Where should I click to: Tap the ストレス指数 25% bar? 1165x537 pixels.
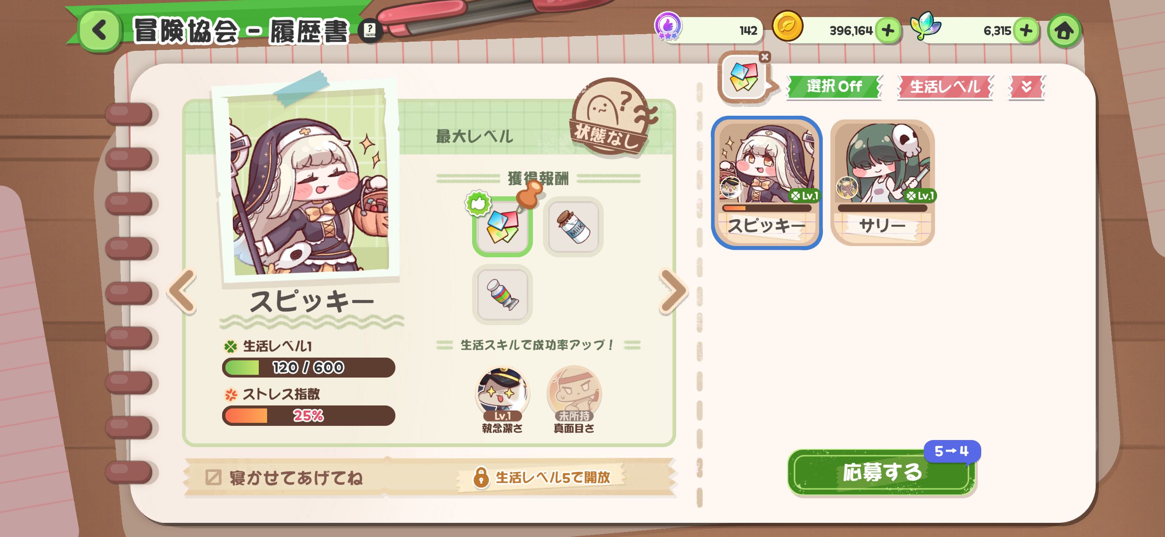(308, 415)
